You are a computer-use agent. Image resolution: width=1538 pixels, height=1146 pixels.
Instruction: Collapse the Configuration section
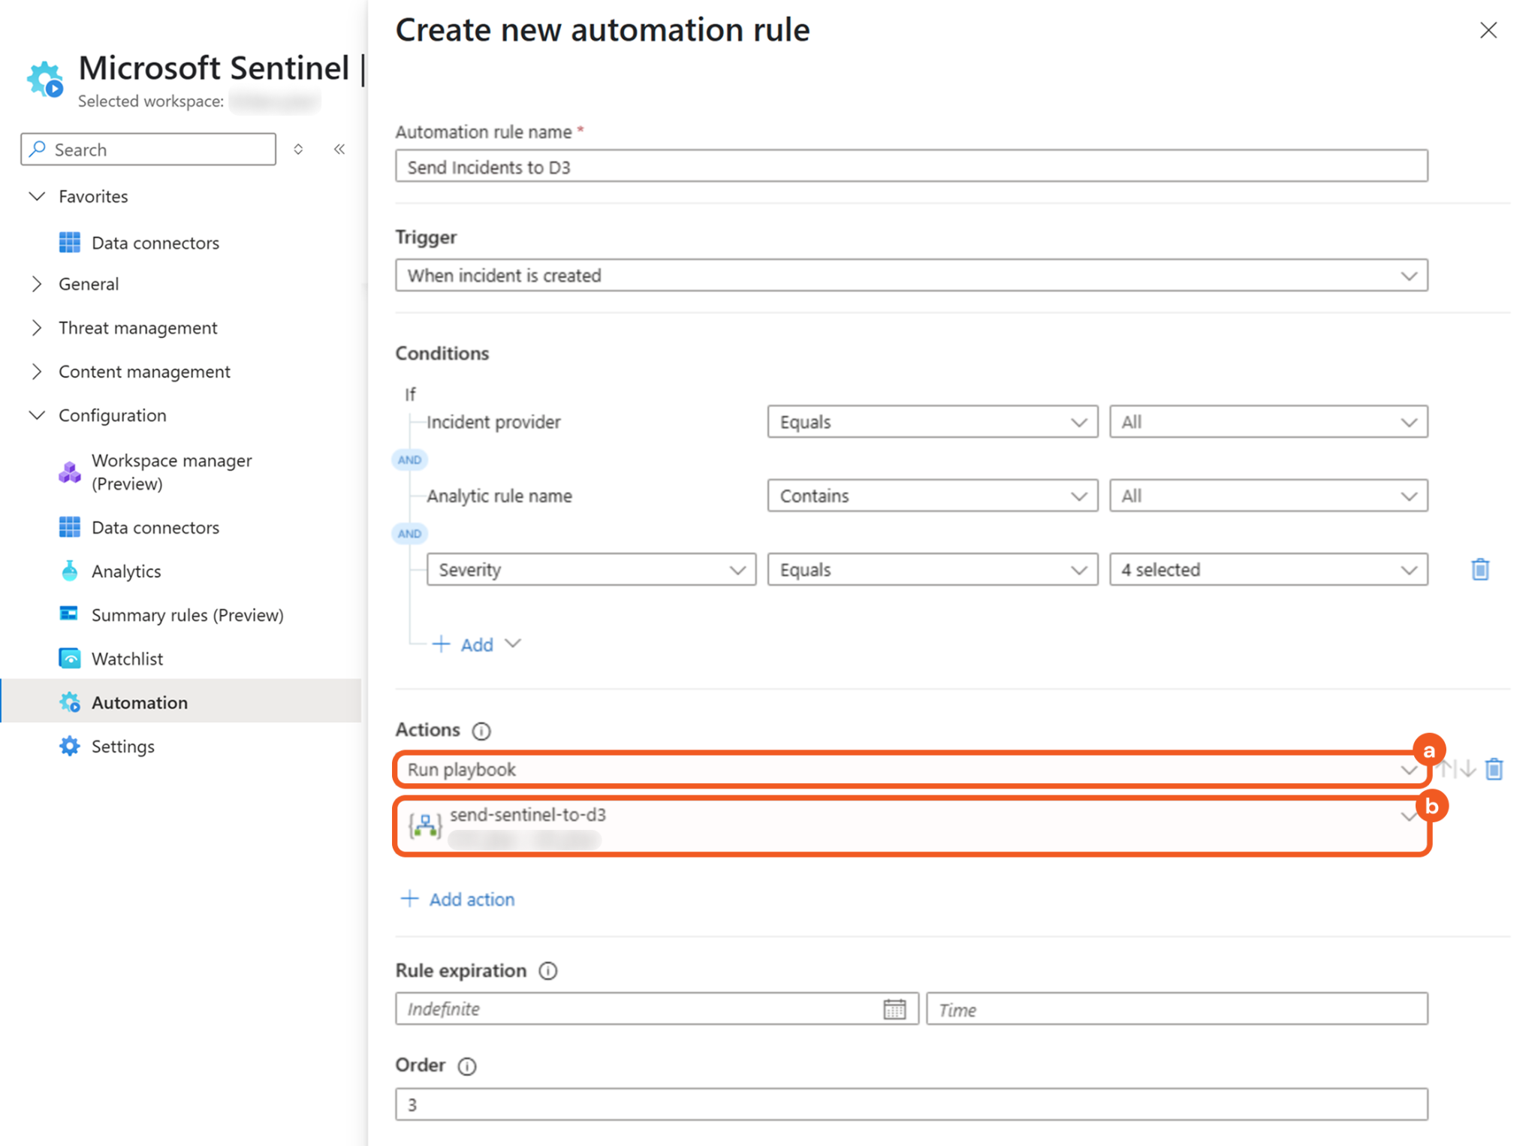tap(112, 415)
